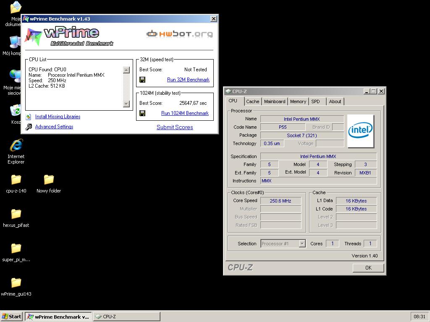Select the hexus_pifast folder icon
430x322 pixels.
[16, 214]
